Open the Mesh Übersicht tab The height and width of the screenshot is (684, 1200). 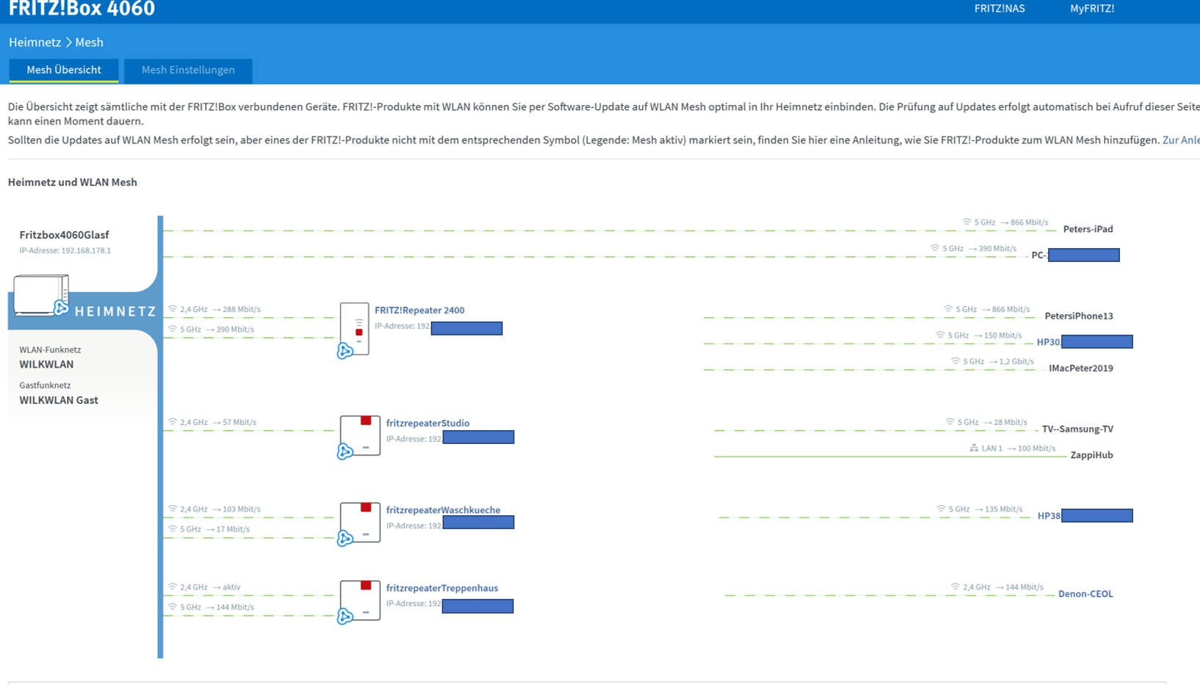point(64,70)
